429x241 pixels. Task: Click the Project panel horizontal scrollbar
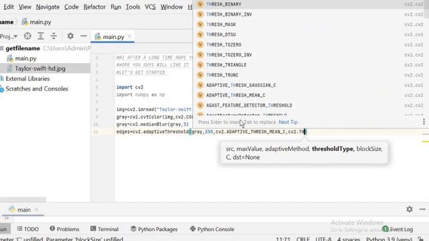pyautogui.click(x=23, y=199)
